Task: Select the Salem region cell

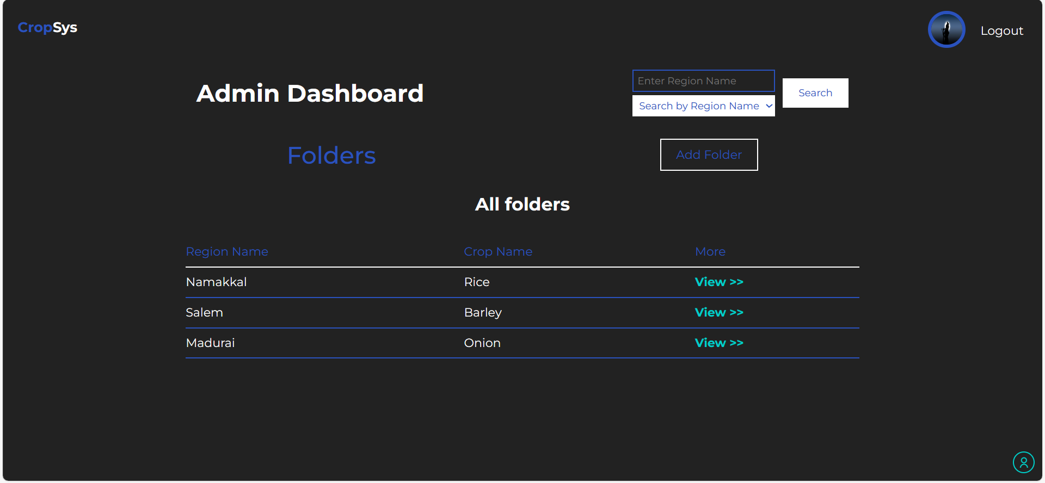Action: coord(204,313)
